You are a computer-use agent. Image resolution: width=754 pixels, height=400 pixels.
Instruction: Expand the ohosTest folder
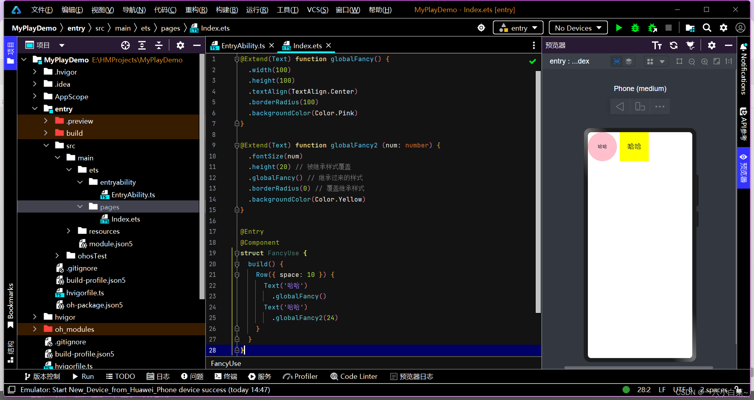click(57, 256)
